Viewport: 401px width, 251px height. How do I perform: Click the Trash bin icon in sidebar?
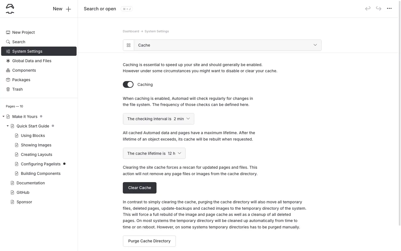pyautogui.click(x=8, y=89)
